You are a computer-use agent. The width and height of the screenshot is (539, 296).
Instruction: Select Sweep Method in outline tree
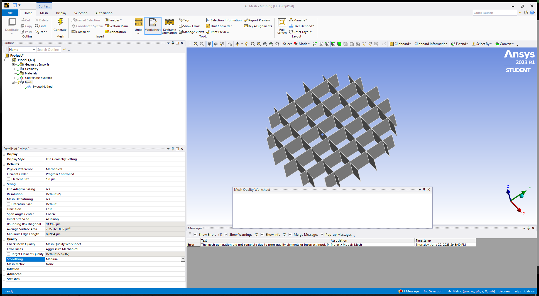pos(42,87)
